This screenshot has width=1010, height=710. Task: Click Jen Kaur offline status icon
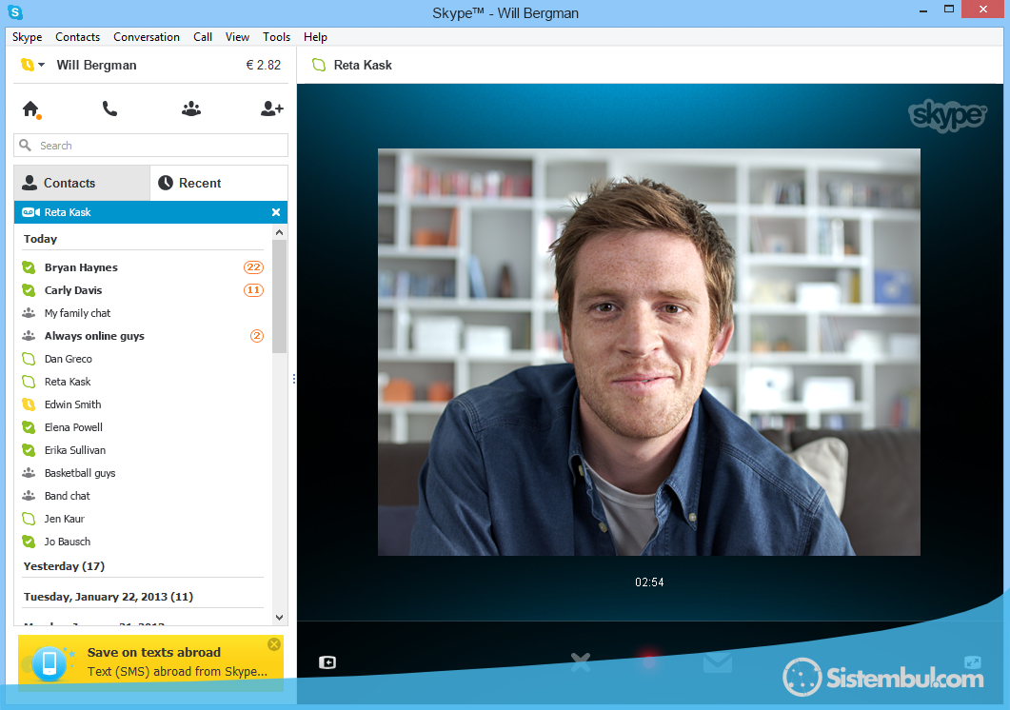[x=29, y=519]
